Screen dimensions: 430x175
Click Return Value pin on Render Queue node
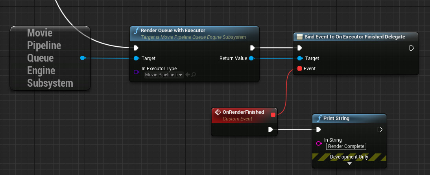251,58
